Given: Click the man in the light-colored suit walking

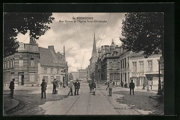Looking at the screenshot, I should tap(71, 87).
